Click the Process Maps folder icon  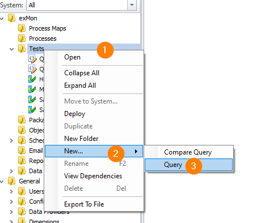click(22, 28)
